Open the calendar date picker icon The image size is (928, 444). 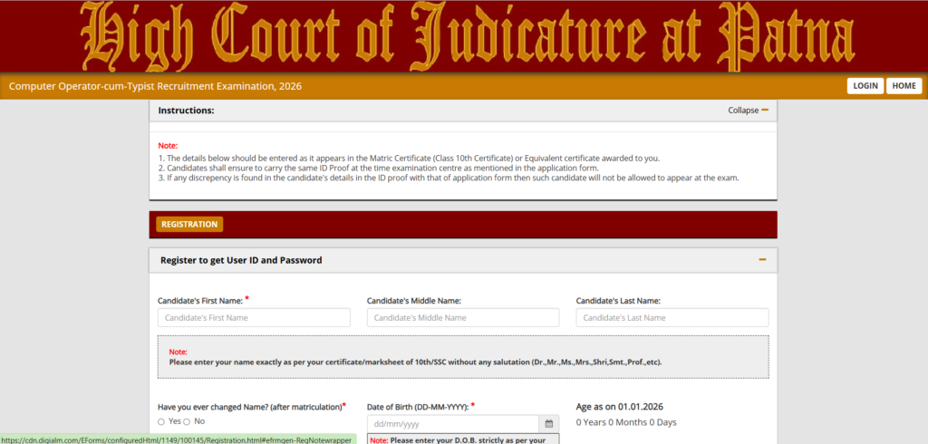[x=548, y=424]
